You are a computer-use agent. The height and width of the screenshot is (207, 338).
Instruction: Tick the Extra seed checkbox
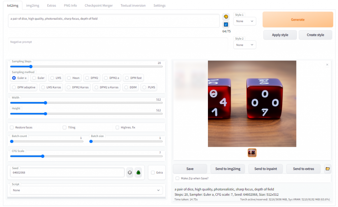click(153, 173)
